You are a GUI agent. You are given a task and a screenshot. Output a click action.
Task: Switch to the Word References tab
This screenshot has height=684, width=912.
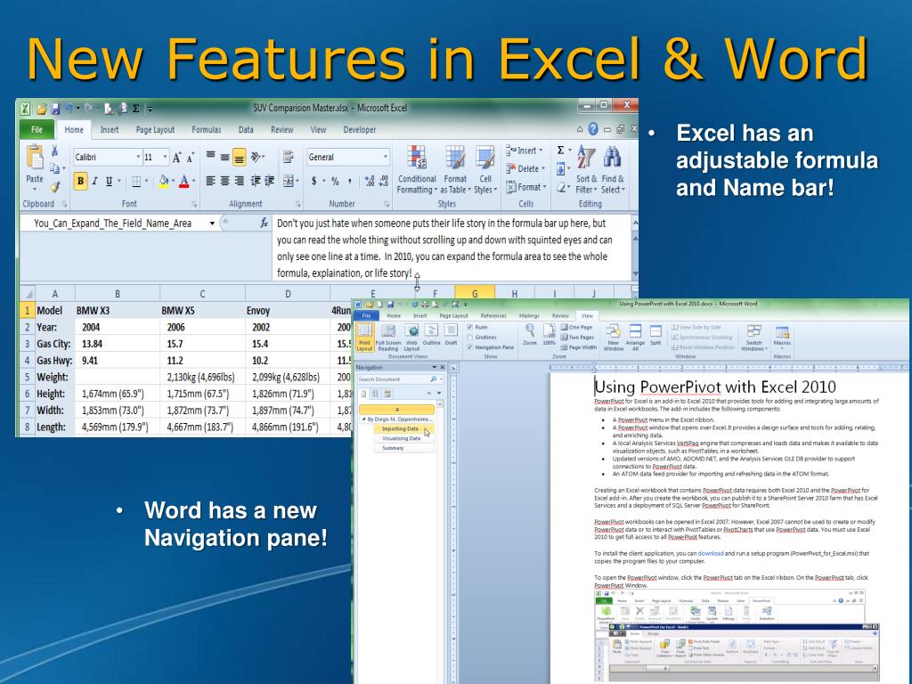(493, 316)
